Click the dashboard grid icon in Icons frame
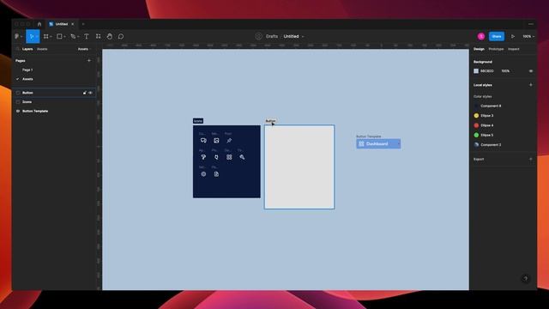 point(229,157)
